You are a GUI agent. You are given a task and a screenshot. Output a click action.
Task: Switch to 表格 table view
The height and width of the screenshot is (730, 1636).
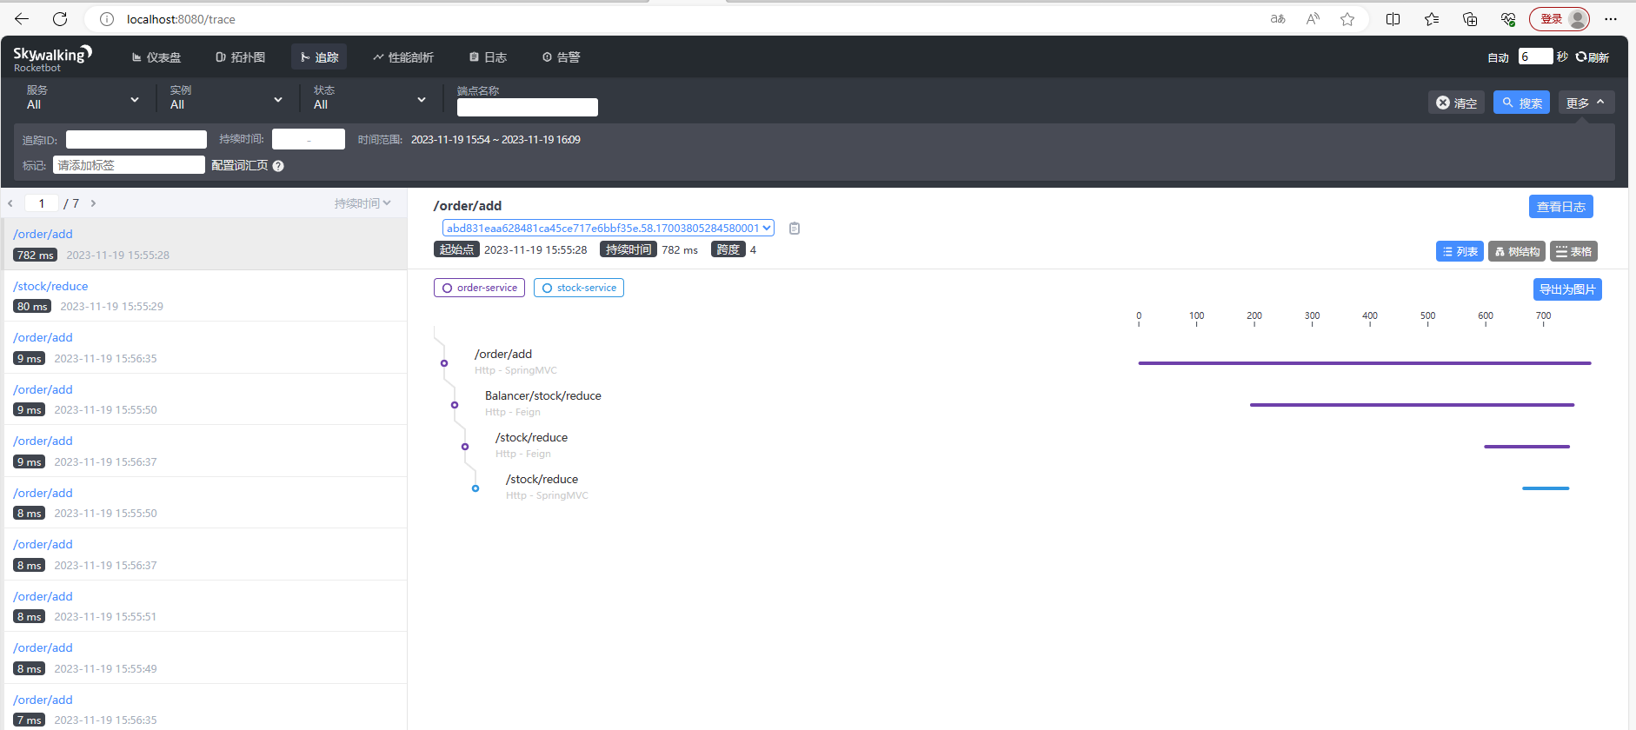click(x=1573, y=251)
